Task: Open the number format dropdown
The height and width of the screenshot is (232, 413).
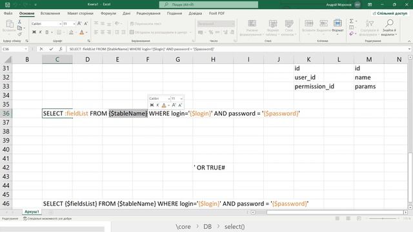Action: click(233, 24)
